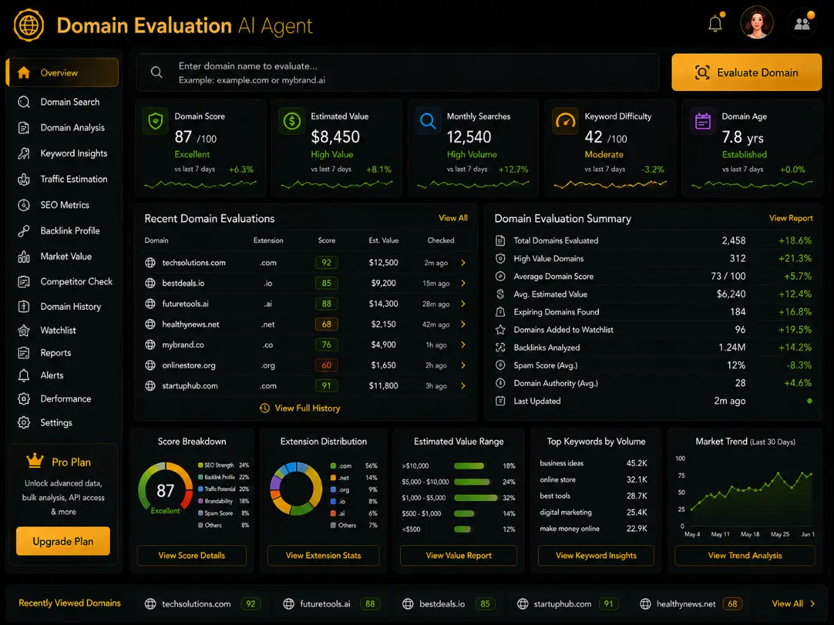Click the Domain Score shield icon
Image resolution: width=834 pixels, height=625 pixels.
[155, 122]
